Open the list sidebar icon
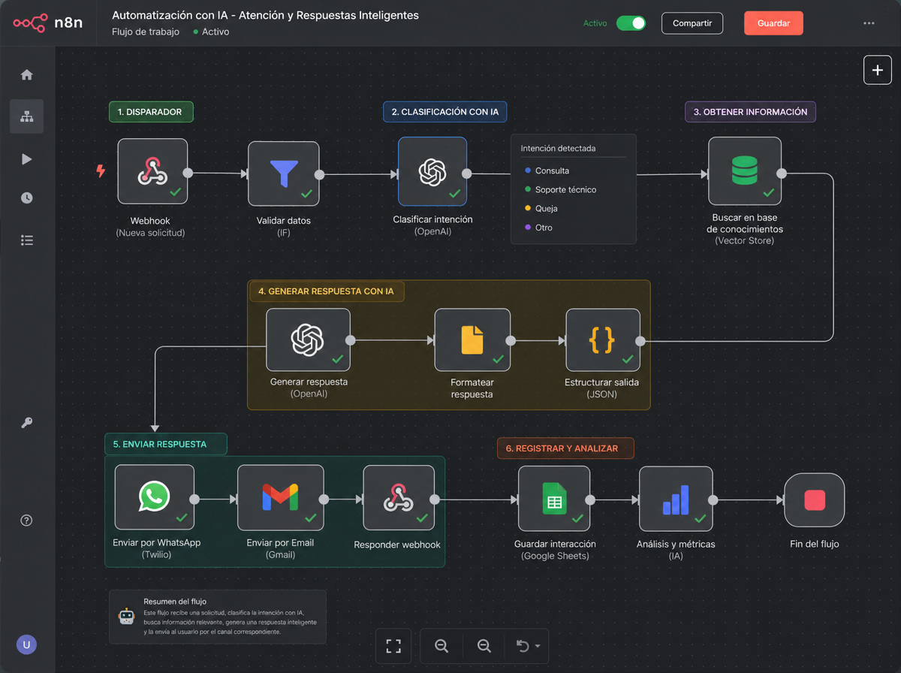This screenshot has width=901, height=673. 26,240
